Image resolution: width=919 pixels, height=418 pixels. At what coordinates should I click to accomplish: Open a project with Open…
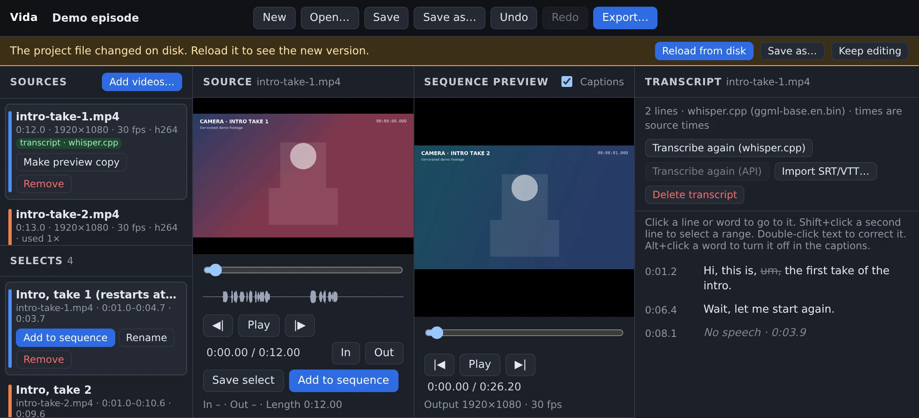click(x=330, y=18)
